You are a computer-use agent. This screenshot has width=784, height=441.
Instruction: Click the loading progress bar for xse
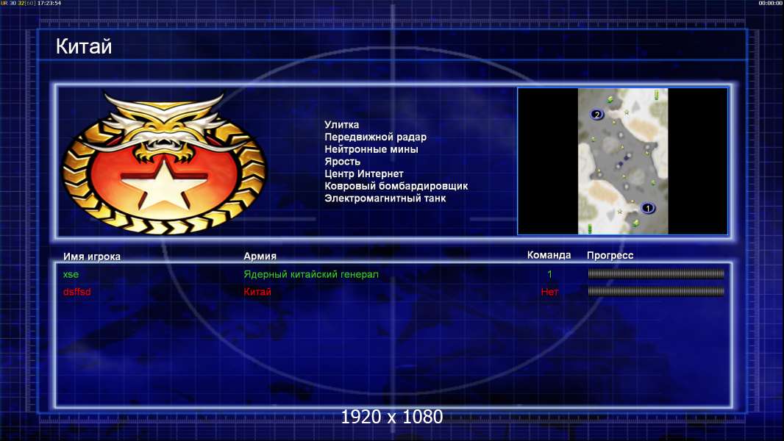tap(656, 273)
